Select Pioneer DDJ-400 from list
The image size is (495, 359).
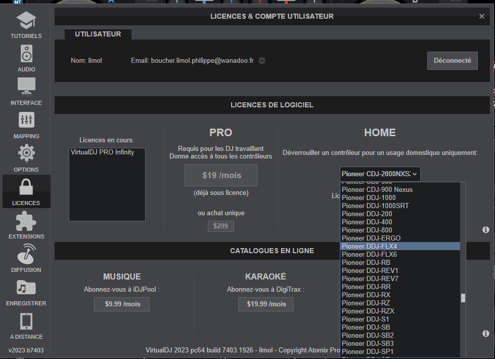[400, 222]
